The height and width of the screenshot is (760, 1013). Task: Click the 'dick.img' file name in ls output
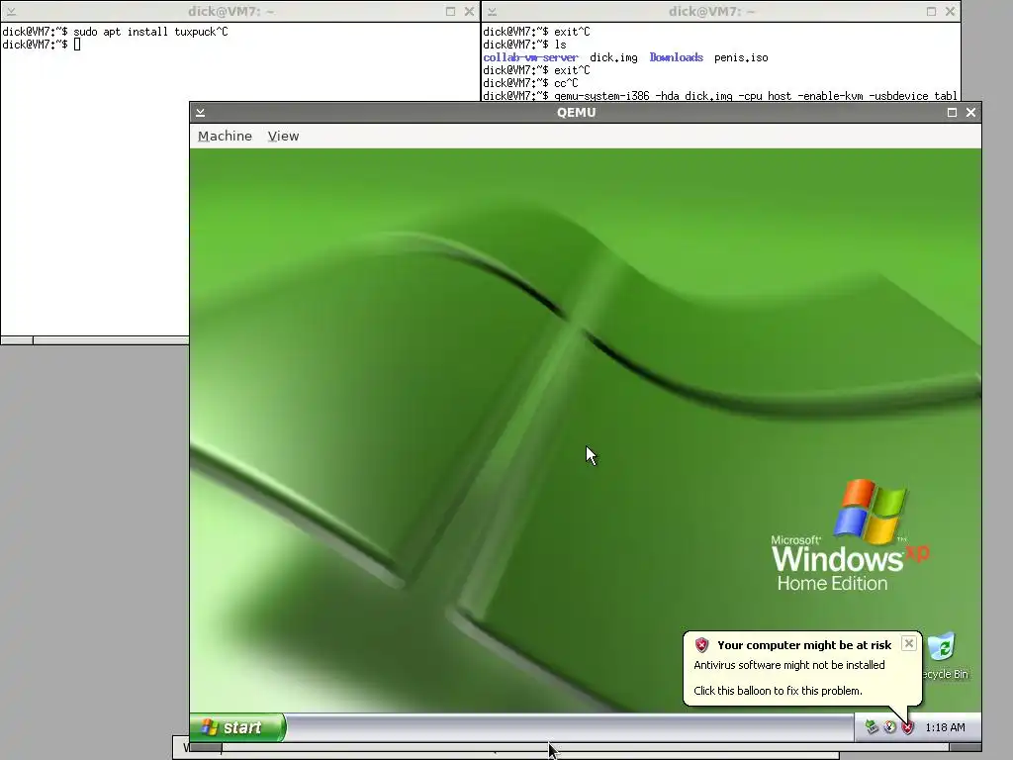coord(613,57)
